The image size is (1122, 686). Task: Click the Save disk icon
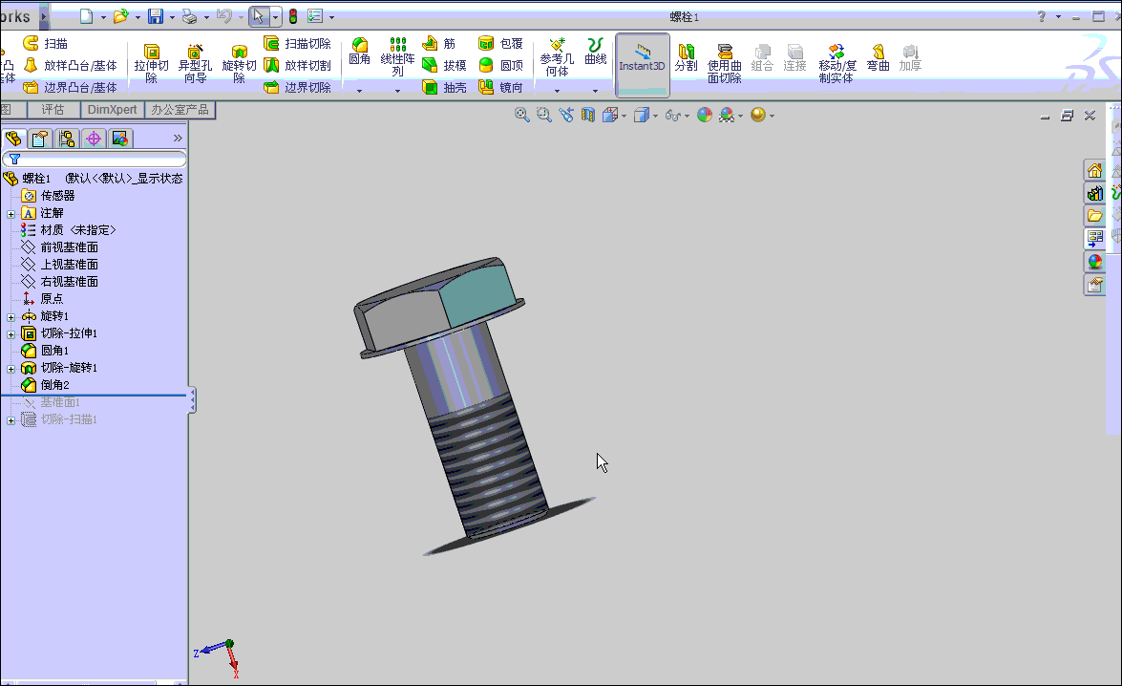click(x=156, y=15)
